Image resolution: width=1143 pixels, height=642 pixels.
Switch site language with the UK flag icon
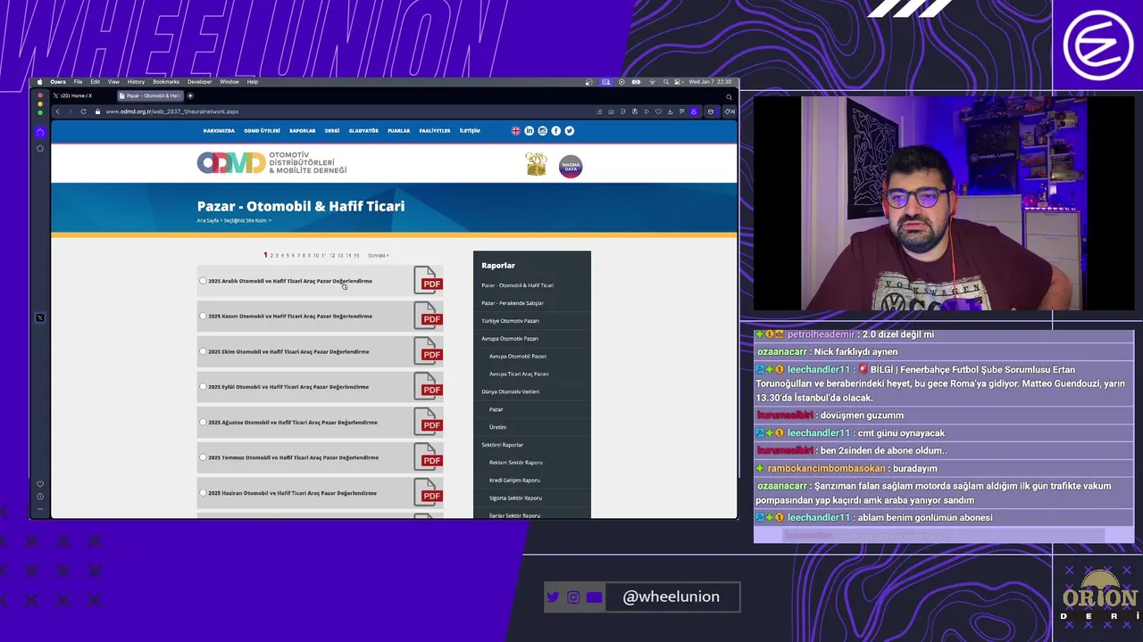[x=515, y=130]
